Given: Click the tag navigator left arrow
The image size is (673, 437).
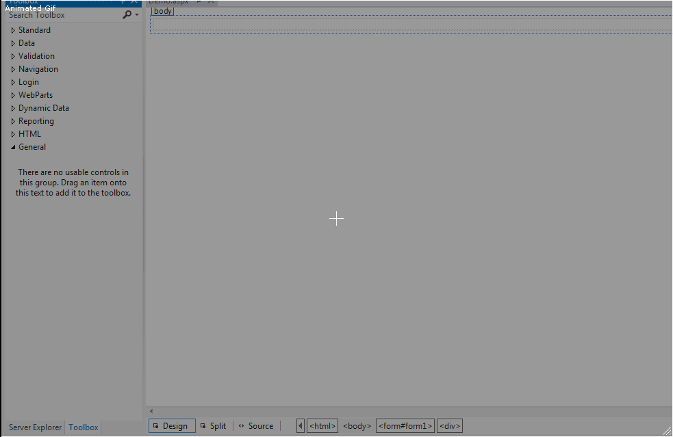Looking at the screenshot, I should (x=301, y=426).
